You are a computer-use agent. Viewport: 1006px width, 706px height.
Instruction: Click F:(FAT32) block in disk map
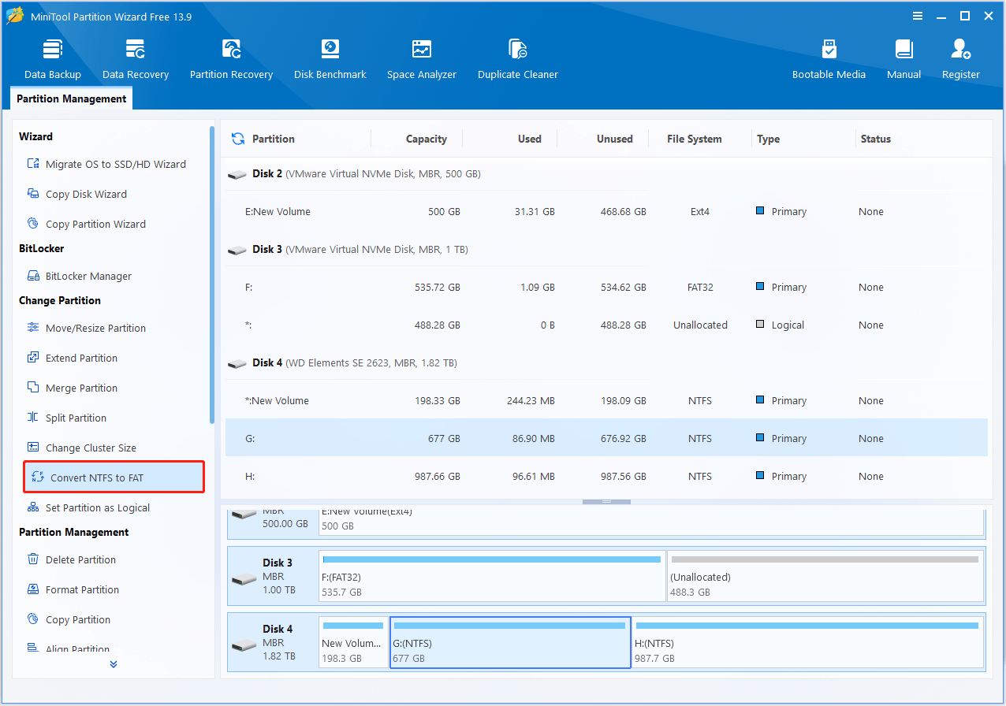pos(493,576)
